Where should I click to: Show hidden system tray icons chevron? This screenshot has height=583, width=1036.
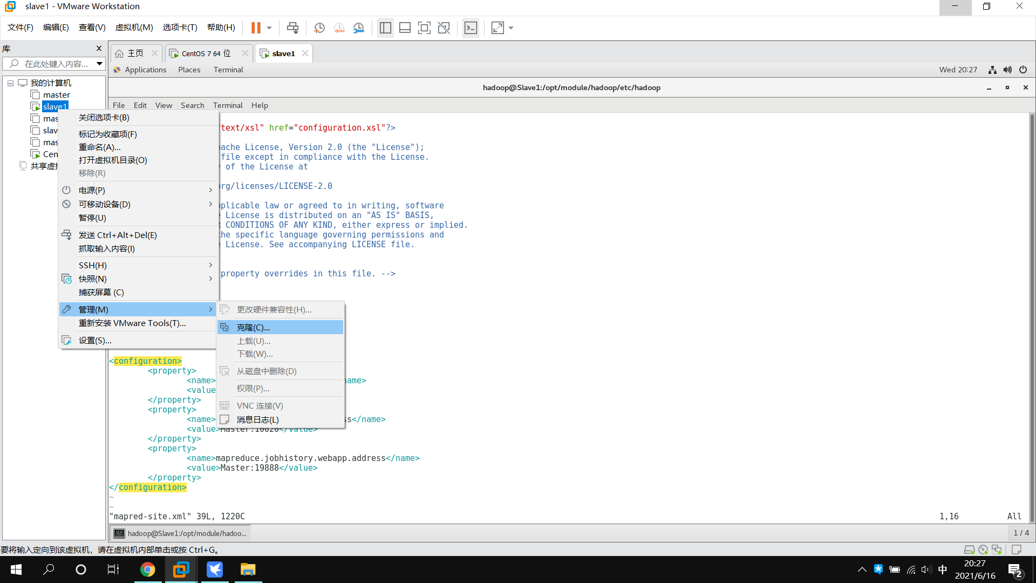click(x=862, y=570)
